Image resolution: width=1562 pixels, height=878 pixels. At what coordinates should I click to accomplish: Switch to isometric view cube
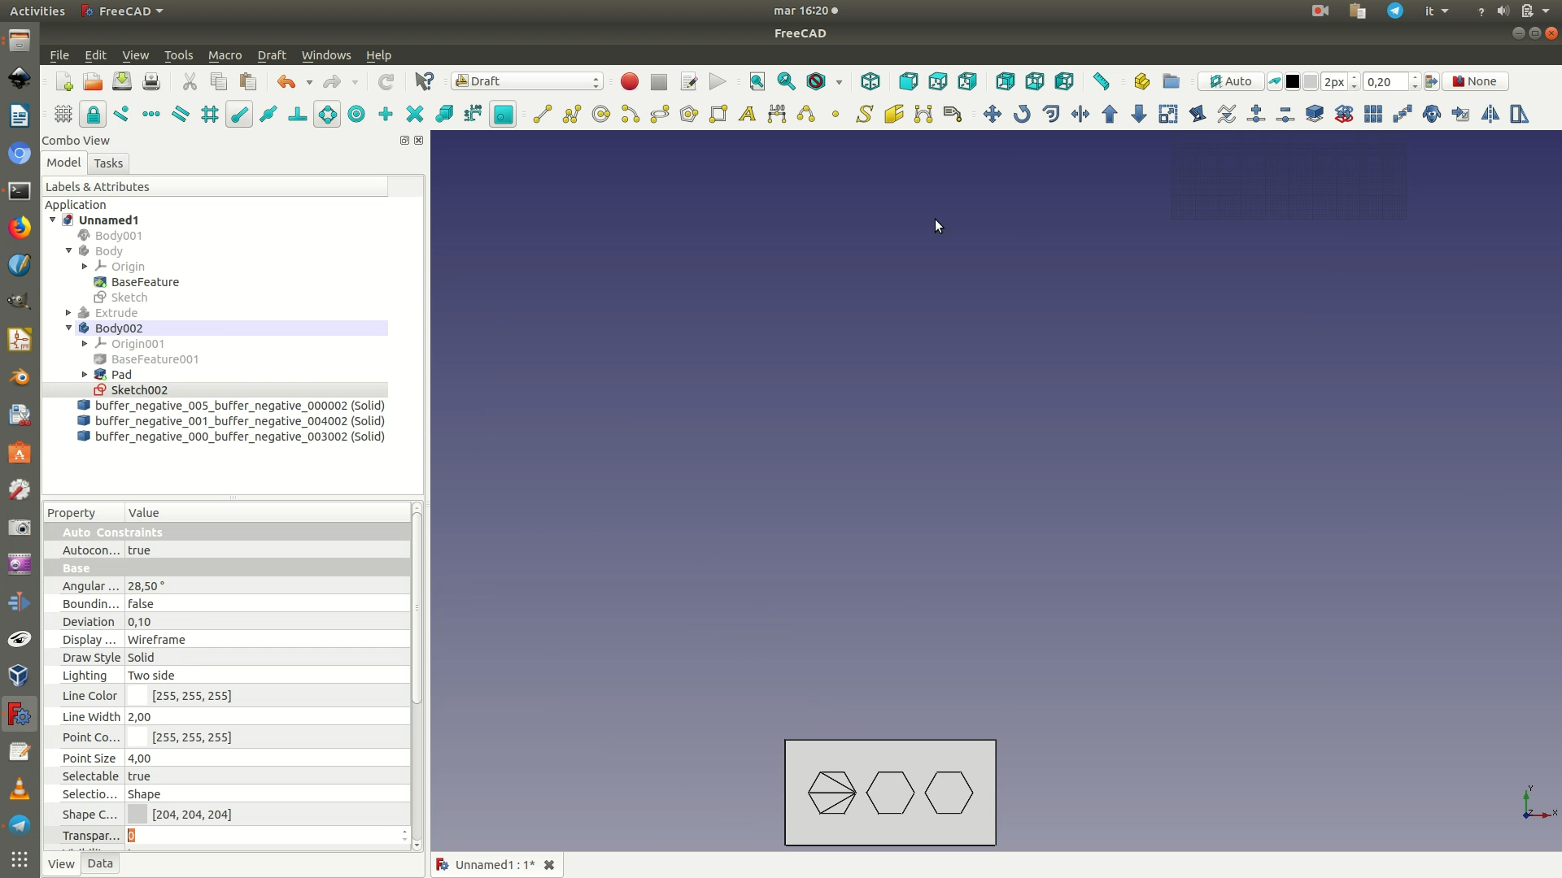pyautogui.click(x=870, y=81)
